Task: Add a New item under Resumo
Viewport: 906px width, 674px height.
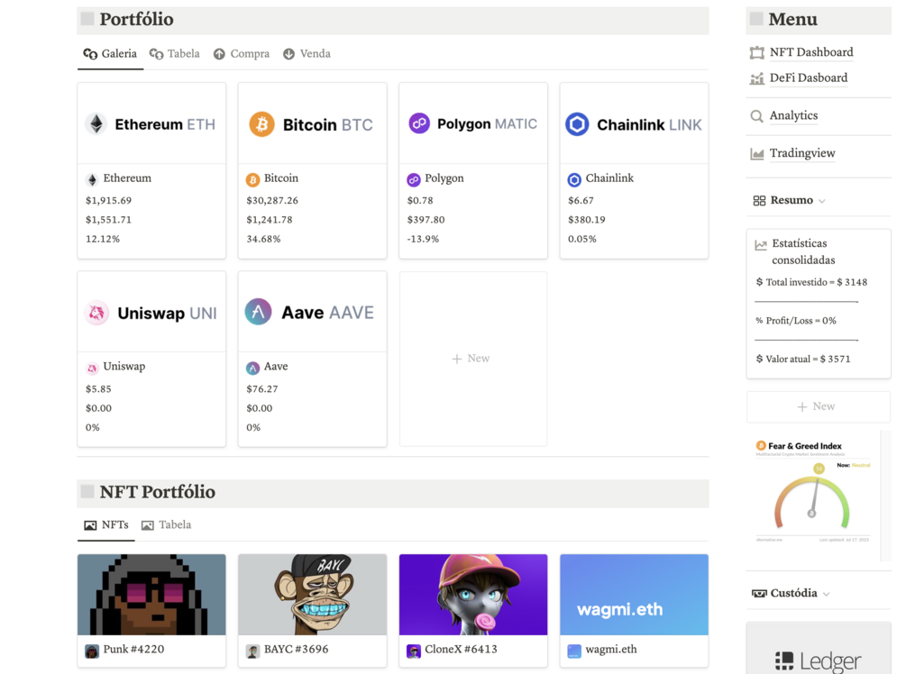Action: click(819, 406)
